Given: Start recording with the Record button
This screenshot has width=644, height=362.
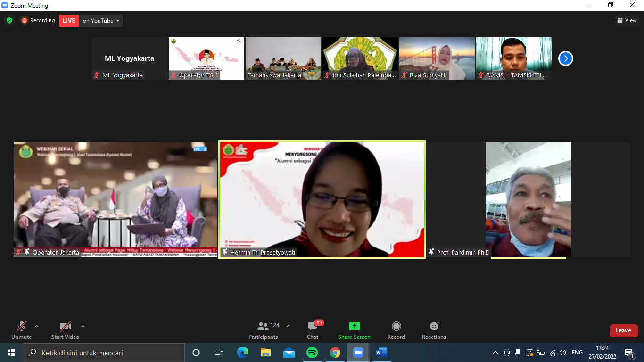Looking at the screenshot, I should click(x=396, y=330).
